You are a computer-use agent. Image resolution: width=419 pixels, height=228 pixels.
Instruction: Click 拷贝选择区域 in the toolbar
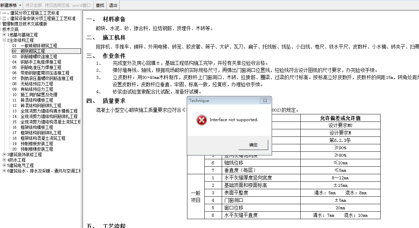coord(57,5)
